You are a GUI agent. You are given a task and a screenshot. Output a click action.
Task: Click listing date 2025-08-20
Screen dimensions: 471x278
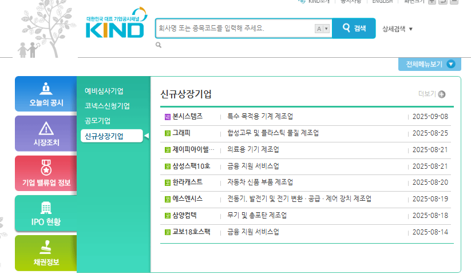tap(430, 182)
